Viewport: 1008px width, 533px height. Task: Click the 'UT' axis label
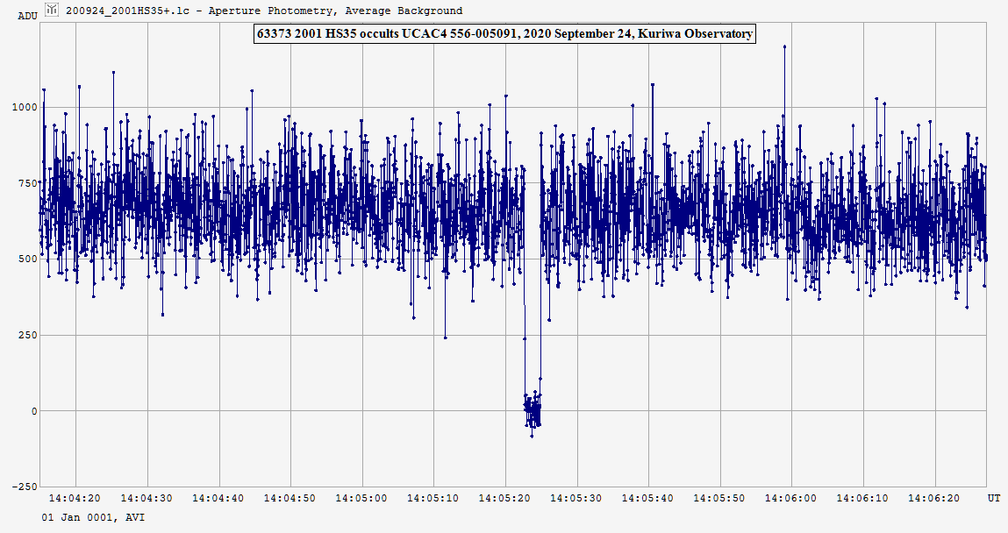tap(994, 498)
